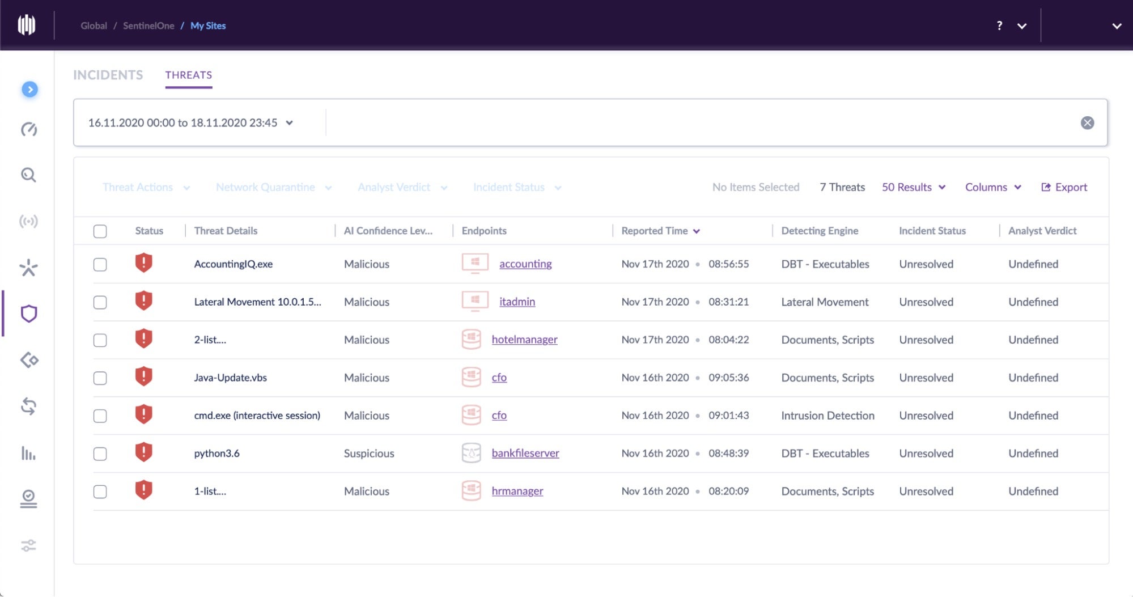Click the Export button
This screenshot has height=597, width=1133.
coord(1064,187)
